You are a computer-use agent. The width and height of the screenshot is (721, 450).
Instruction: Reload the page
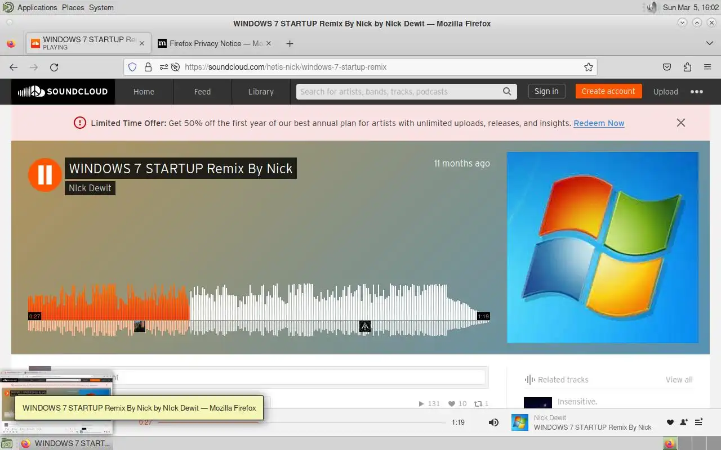(54, 67)
